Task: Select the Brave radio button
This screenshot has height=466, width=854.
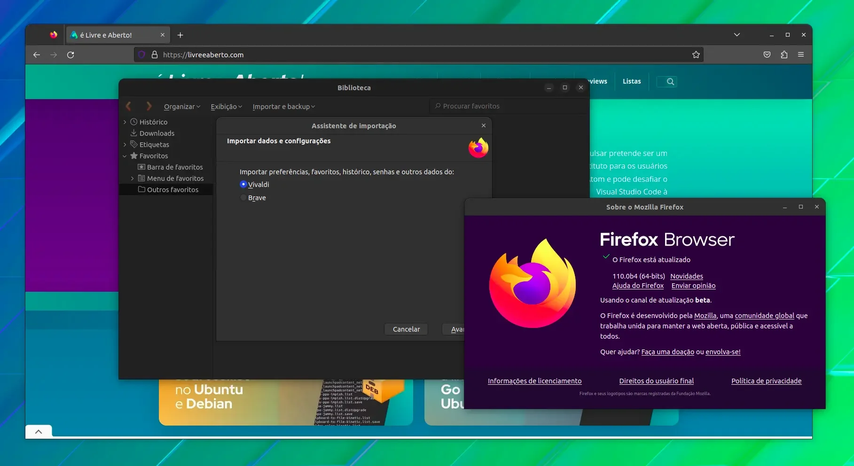Action: click(x=243, y=197)
